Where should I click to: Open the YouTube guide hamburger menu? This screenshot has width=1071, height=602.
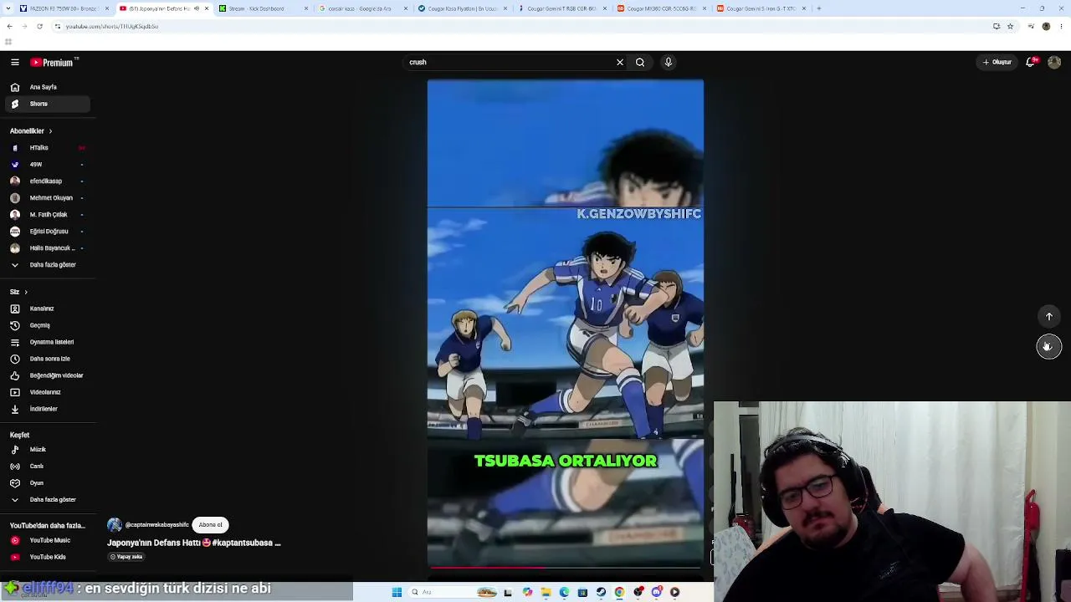pyautogui.click(x=15, y=62)
